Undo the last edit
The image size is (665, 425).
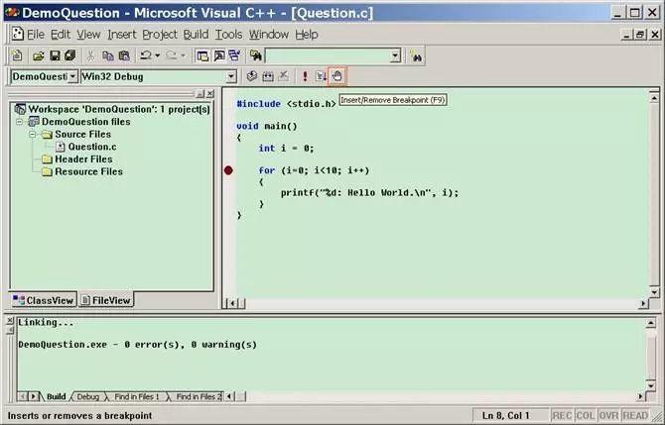146,55
